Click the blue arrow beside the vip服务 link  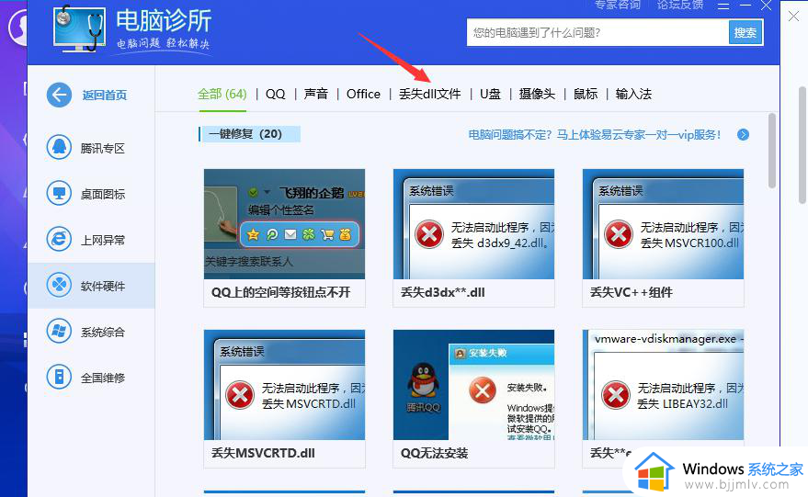pyautogui.click(x=743, y=135)
